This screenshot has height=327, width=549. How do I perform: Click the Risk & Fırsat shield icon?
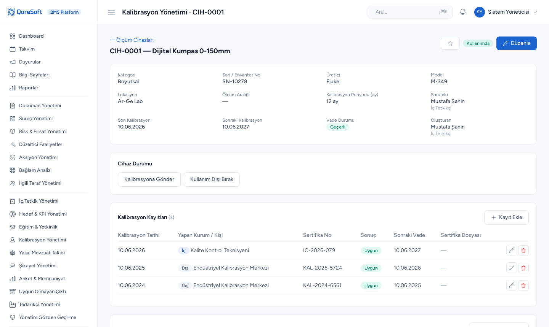(x=13, y=132)
